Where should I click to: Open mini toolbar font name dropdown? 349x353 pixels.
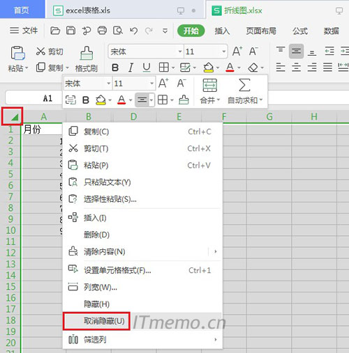[108, 84]
